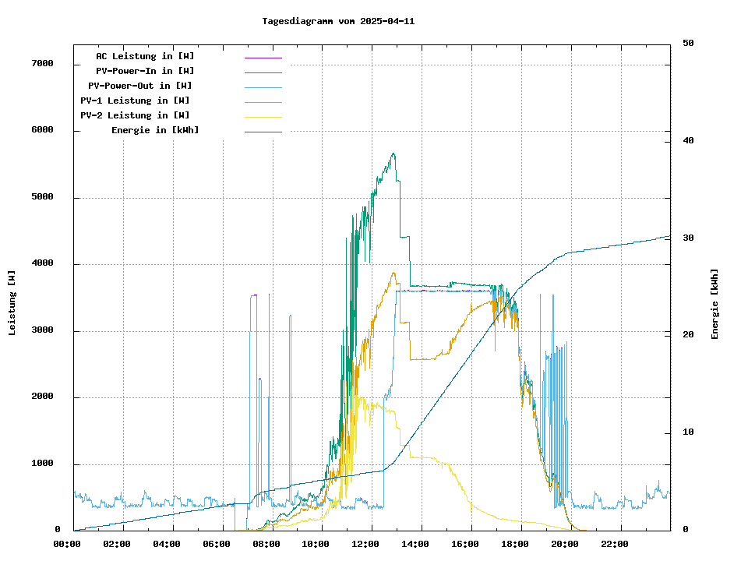Select the 'AC Leistung in [W]' legend entry
Image resolution: width=748 pixels, height=561 pixels.
(145, 56)
